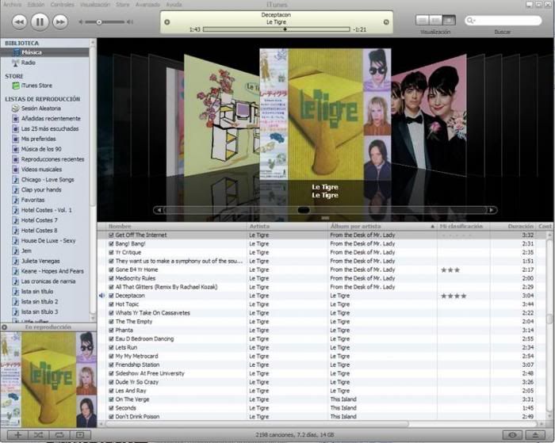Click the low volume speaker icon
The width and height of the screenshot is (555, 443).
81,22
